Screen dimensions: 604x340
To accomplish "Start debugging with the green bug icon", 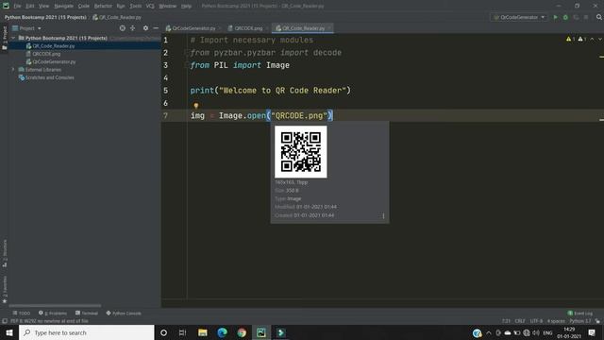I will coord(565,17).
